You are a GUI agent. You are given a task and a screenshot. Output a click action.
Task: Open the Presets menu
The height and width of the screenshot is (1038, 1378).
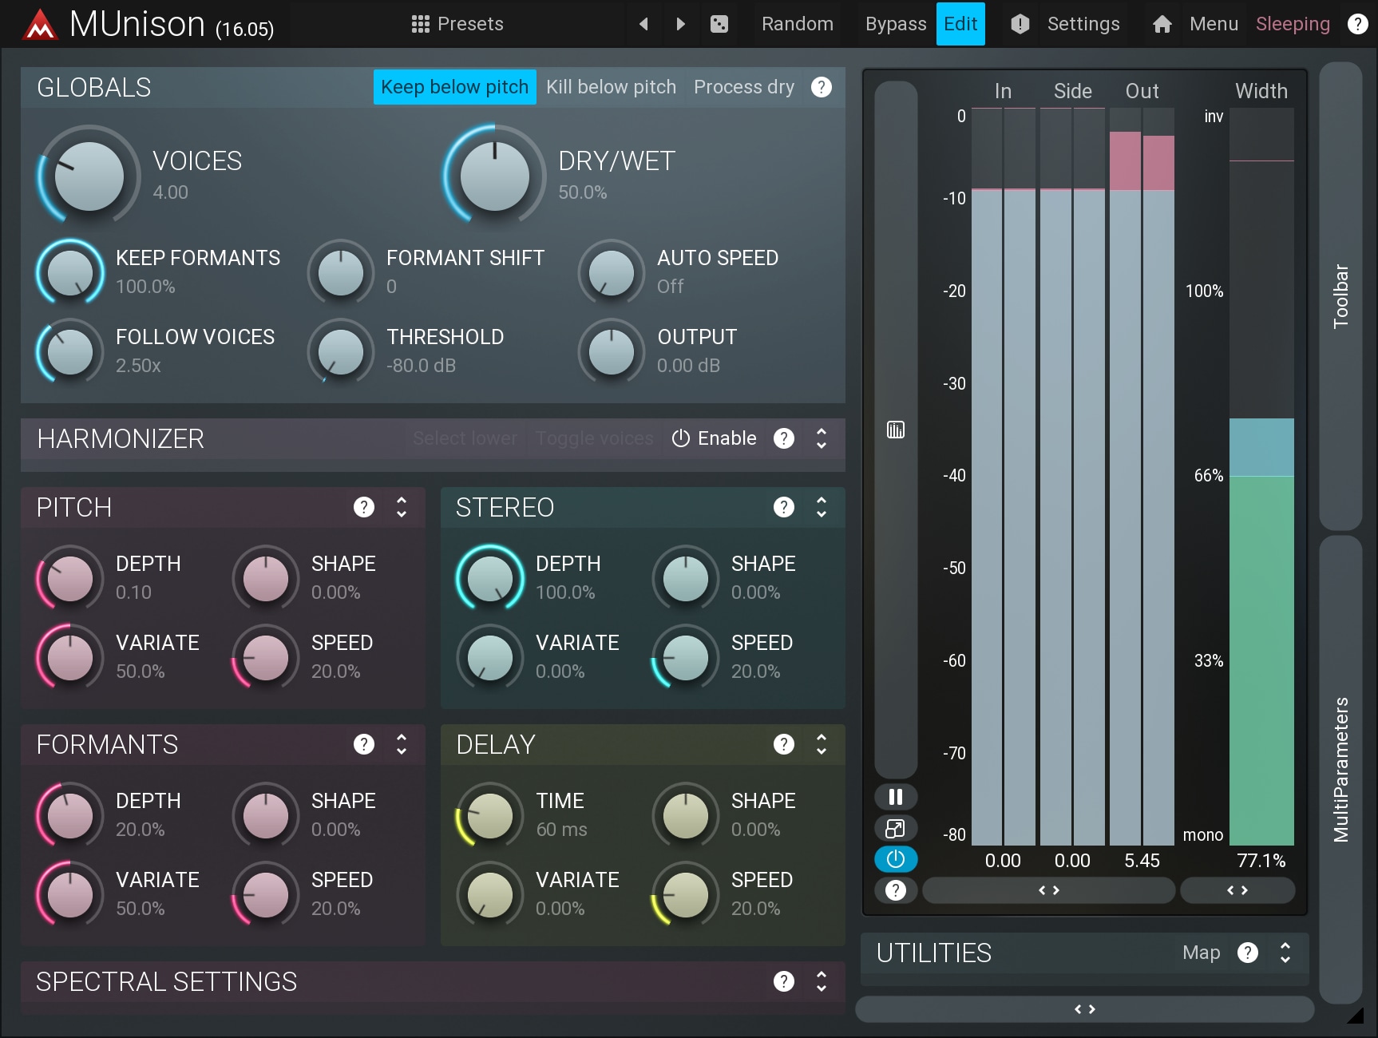(457, 24)
